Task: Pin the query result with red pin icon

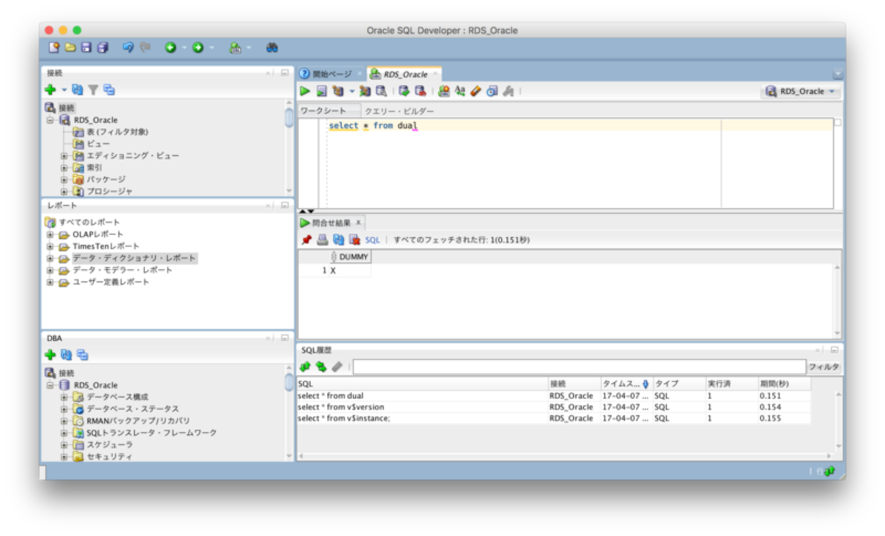Action: point(306,240)
